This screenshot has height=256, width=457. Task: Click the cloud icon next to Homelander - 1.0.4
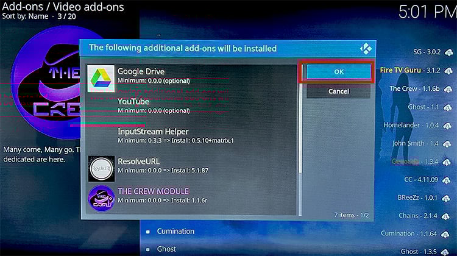tap(447, 126)
